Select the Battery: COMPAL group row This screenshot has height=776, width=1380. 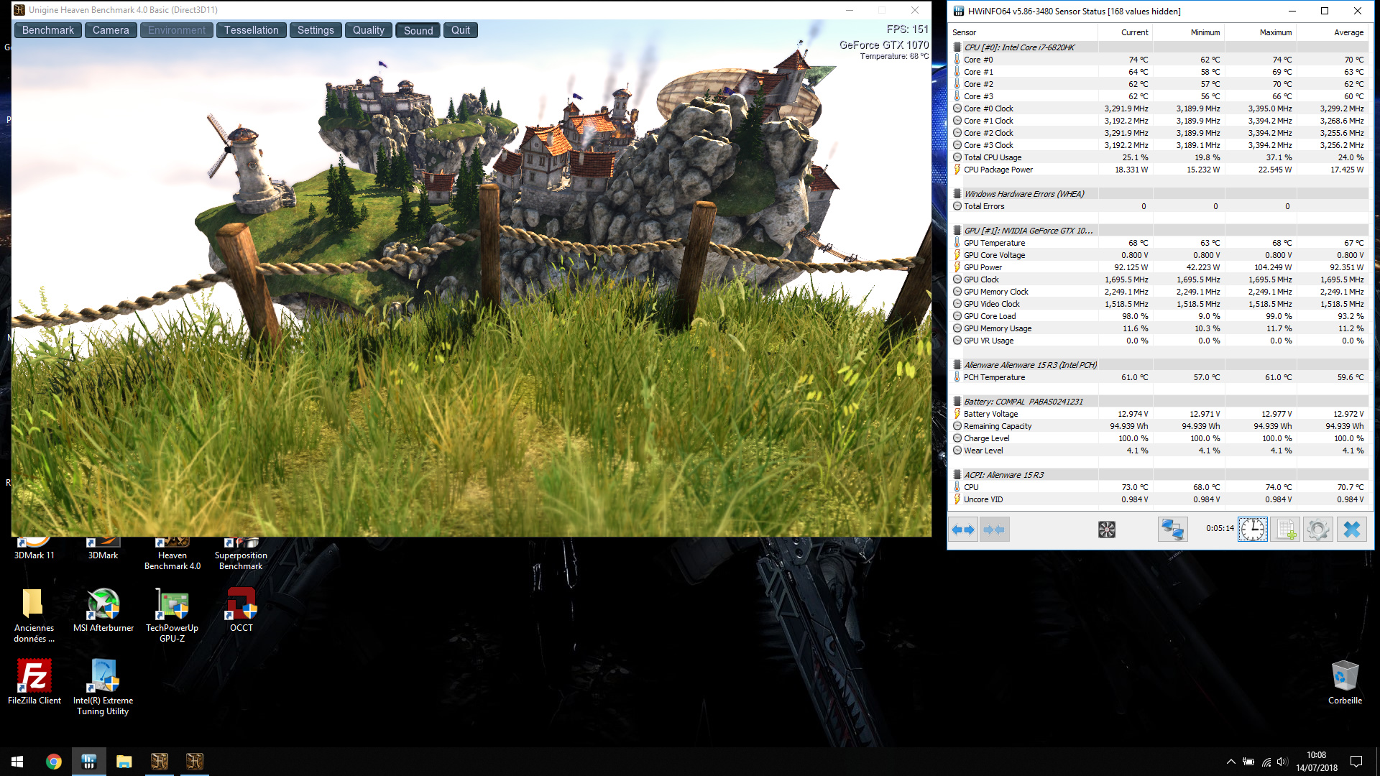1159,402
